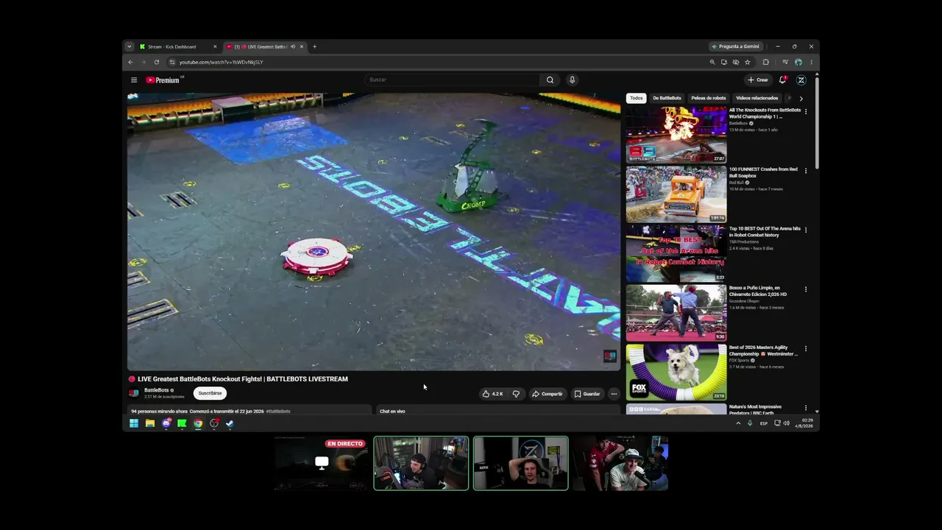Click the ESP language indicator in taskbar
The width and height of the screenshot is (942, 530).
(764, 423)
